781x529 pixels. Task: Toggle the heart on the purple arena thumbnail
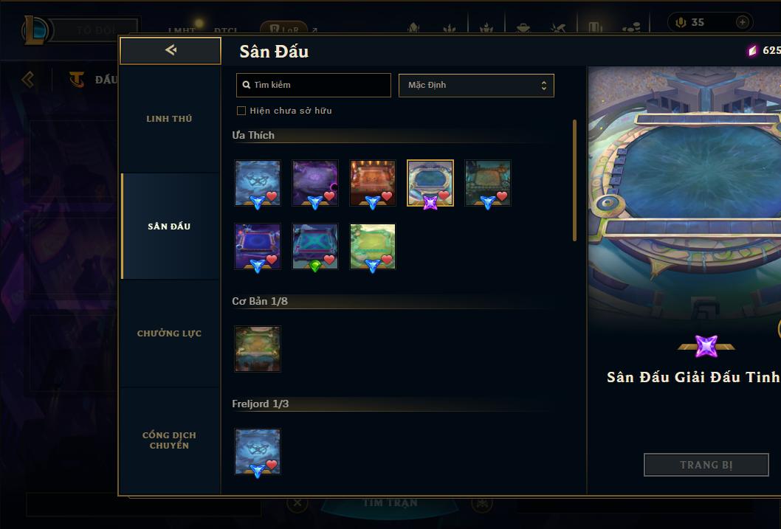(x=329, y=196)
